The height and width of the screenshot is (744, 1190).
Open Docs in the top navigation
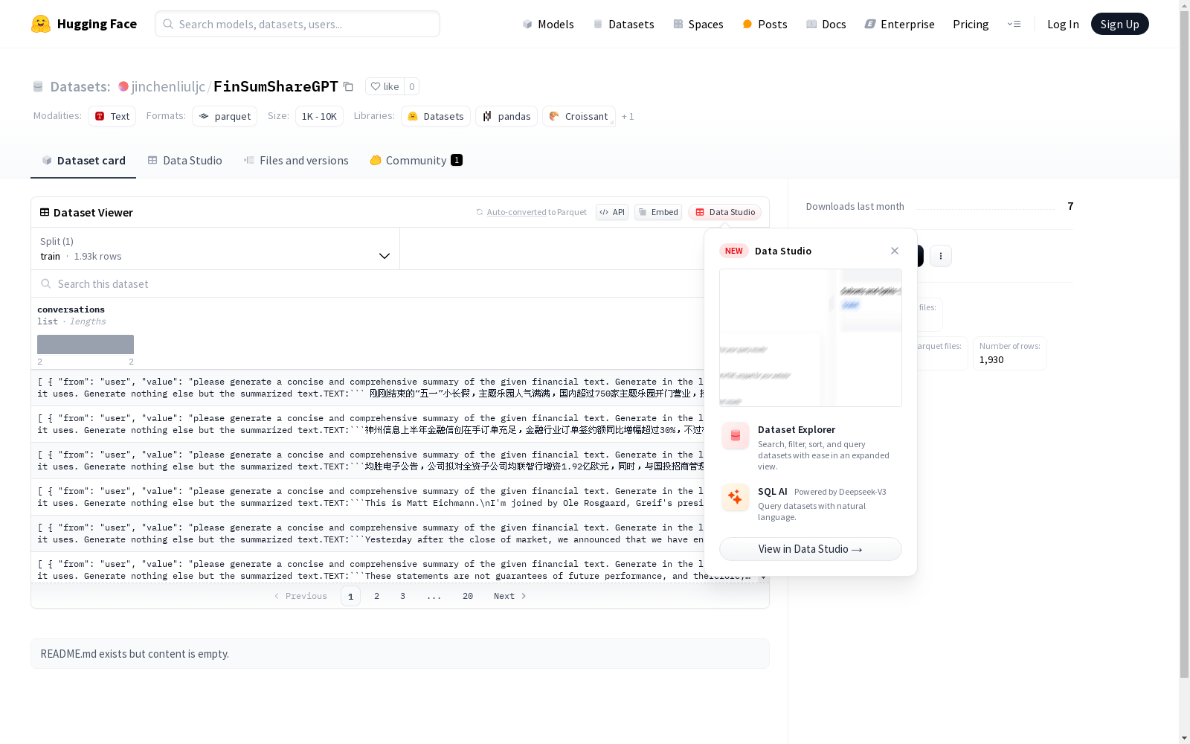tap(826, 24)
